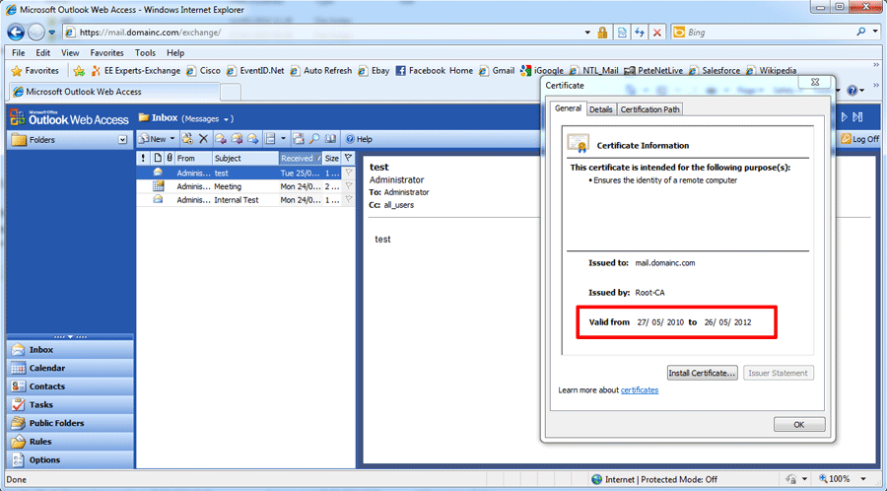
Task: Click the Move/Copy to folder toolbar icon
Action: coord(187,139)
